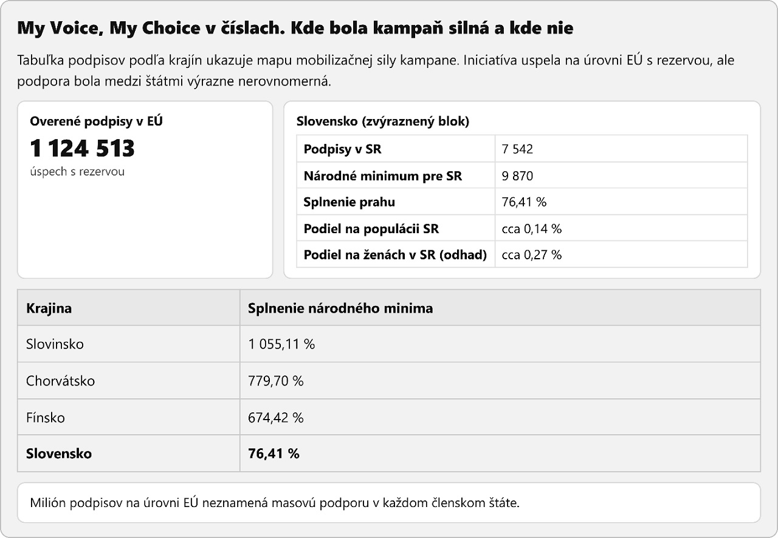Click the main headline about My Voice, My Choice
Viewport: 778px width, 538px height.
click(295, 28)
